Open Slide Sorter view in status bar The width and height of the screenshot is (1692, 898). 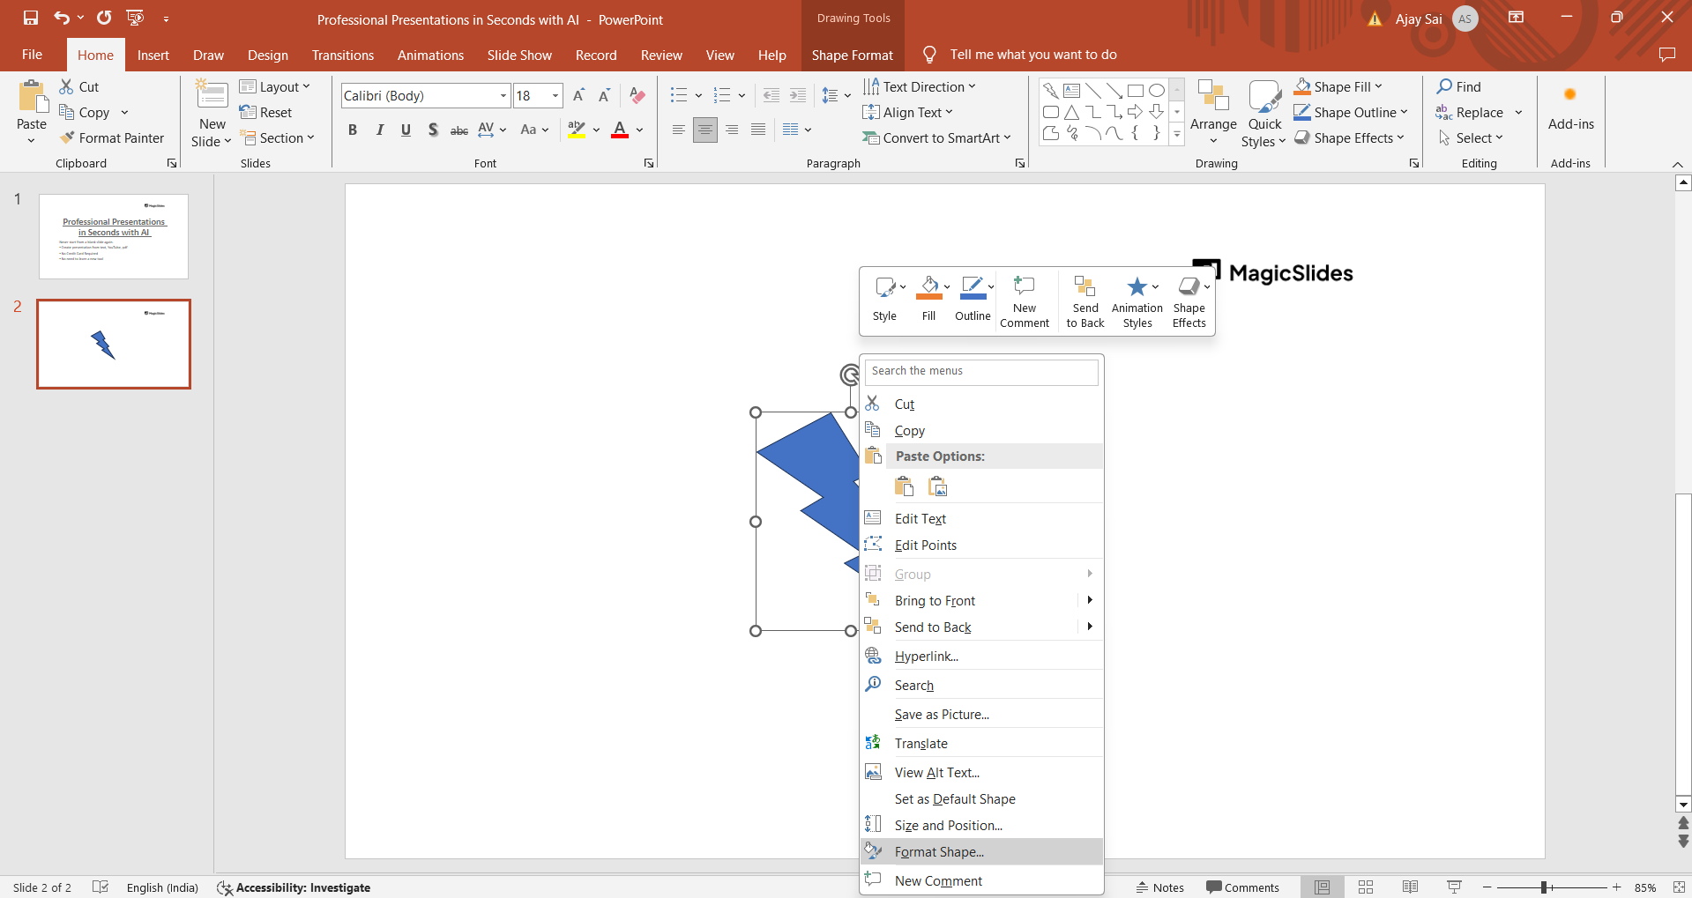coord(1366,887)
